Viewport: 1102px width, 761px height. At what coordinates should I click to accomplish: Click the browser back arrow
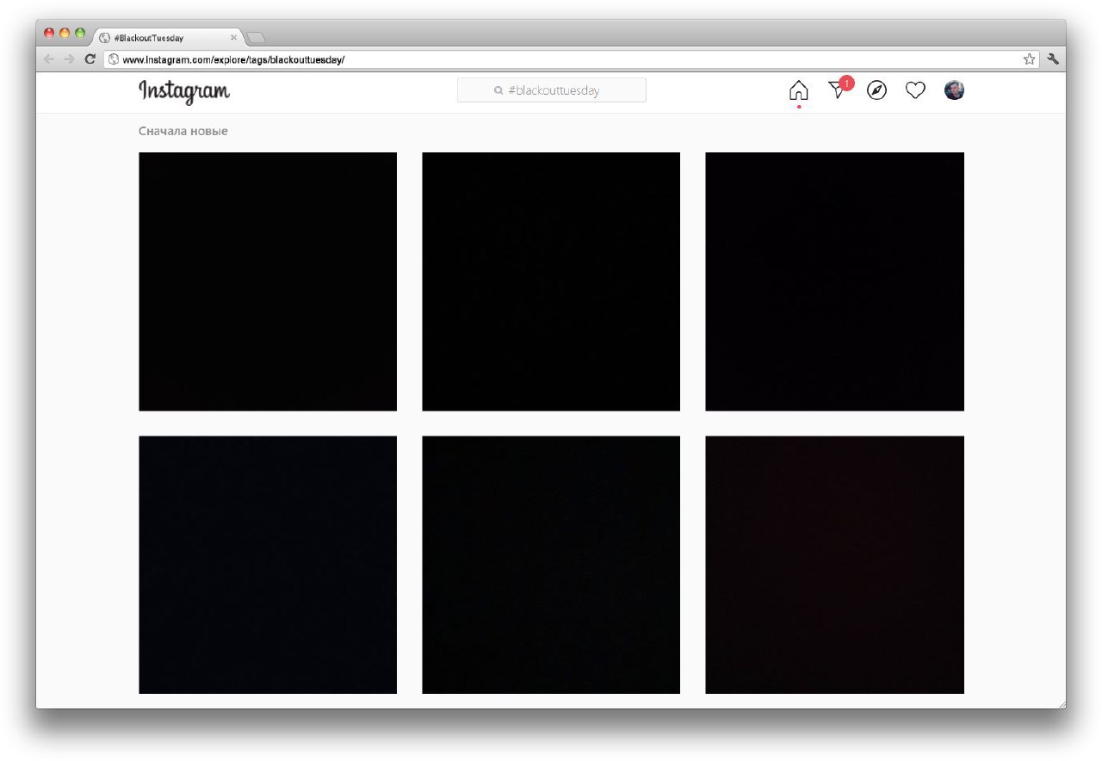(49, 59)
